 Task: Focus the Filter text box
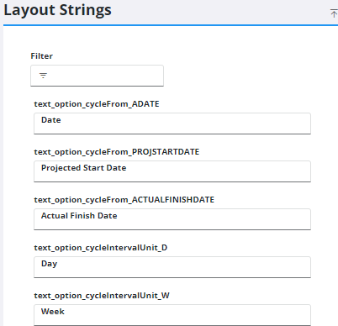pos(97,76)
